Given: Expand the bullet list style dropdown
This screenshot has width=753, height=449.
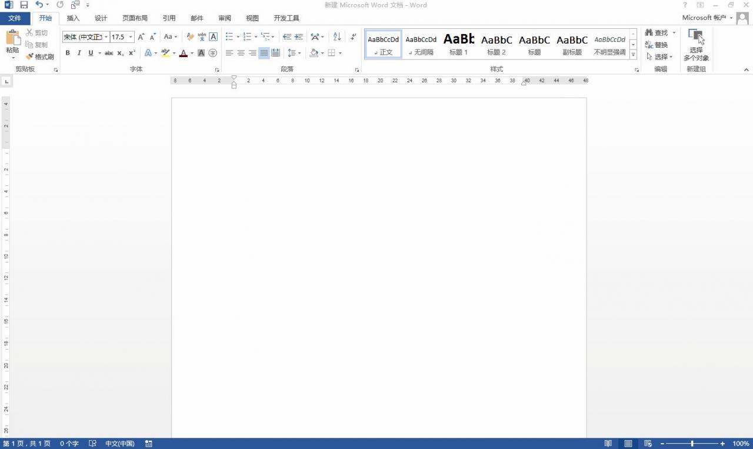Looking at the screenshot, I should [238, 36].
